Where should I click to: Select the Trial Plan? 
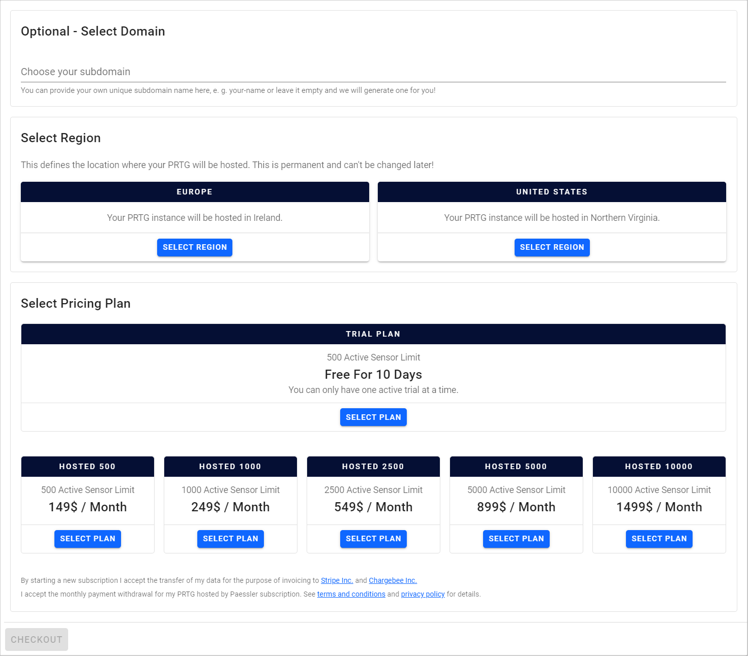pyautogui.click(x=373, y=417)
